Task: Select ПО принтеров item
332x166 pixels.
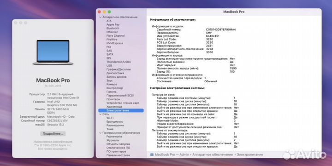Action: tap(116, 151)
